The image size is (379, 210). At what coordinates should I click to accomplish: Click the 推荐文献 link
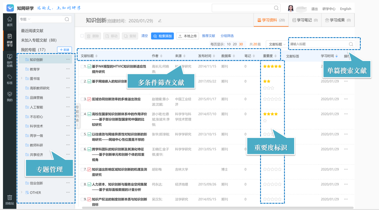(x=208, y=36)
